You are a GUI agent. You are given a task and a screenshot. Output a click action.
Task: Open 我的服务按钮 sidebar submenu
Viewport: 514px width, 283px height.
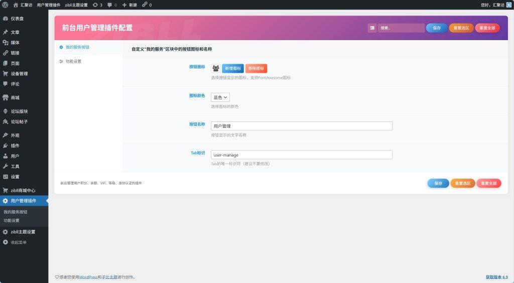click(x=16, y=212)
